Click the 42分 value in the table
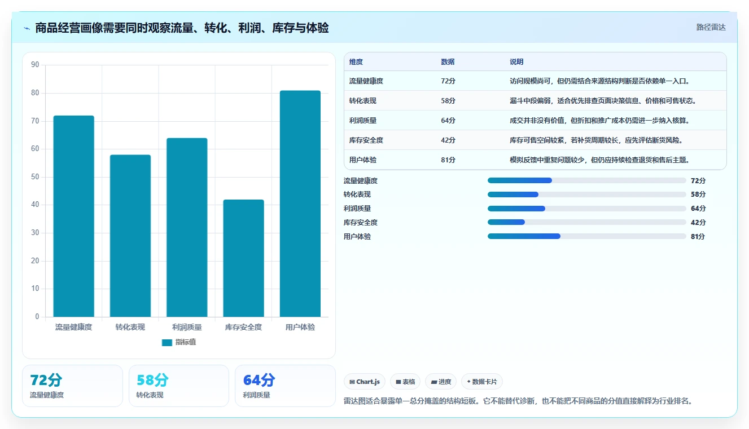Image resolution: width=749 pixels, height=429 pixels. [448, 140]
